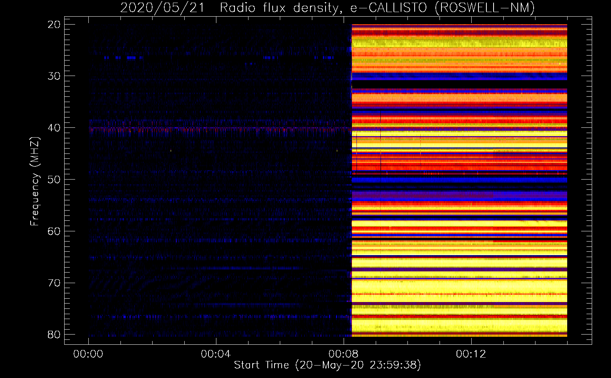The width and height of the screenshot is (611, 378).
Task: Click the time tick label '00:00'
Action: click(x=88, y=354)
